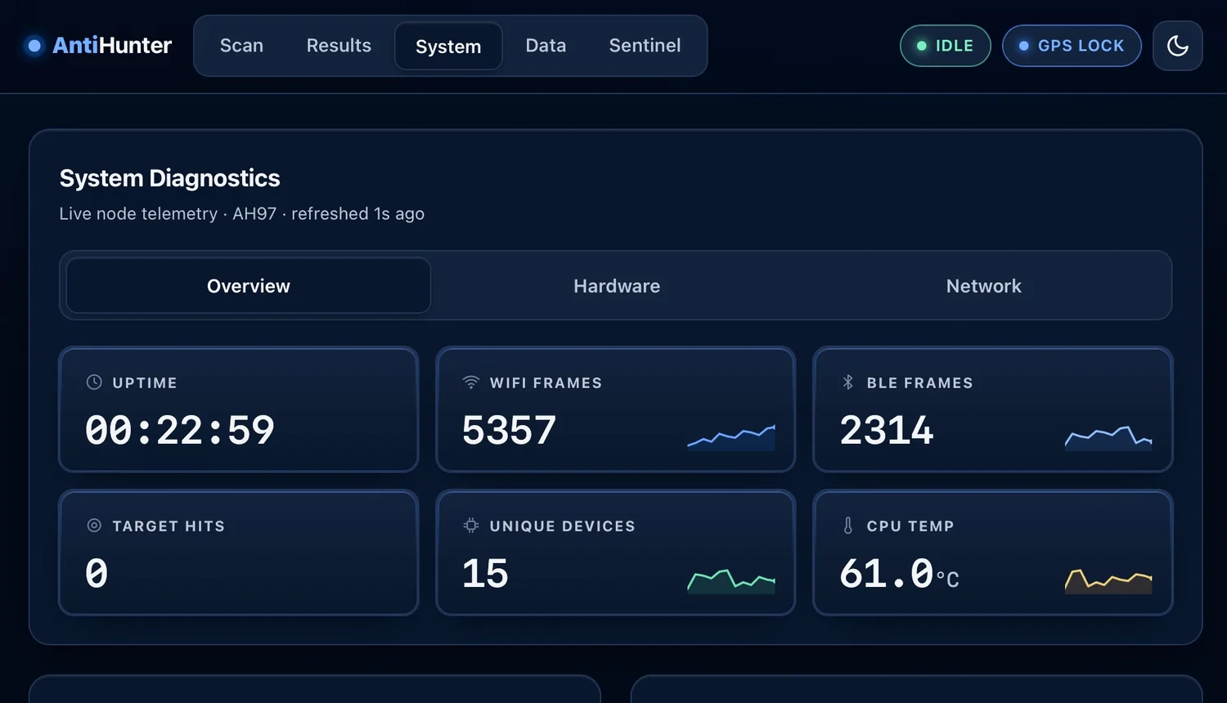Click the GPS LOCK status badge
Viewport: 1227px width, 703px height.
tap(1072, 46)
